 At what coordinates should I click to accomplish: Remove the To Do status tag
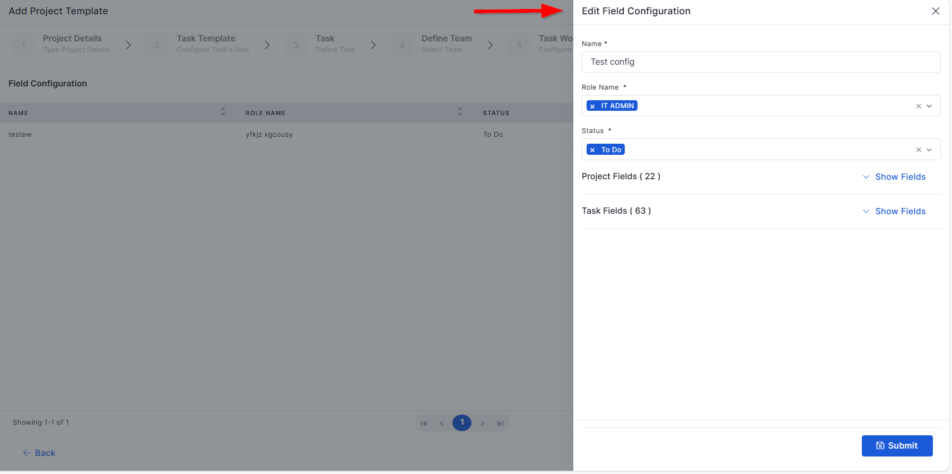pos(592,150)
